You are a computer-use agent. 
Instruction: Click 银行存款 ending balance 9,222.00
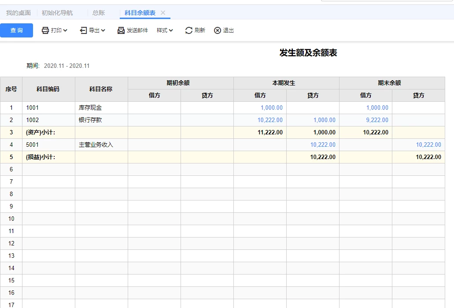click(377, 120)
